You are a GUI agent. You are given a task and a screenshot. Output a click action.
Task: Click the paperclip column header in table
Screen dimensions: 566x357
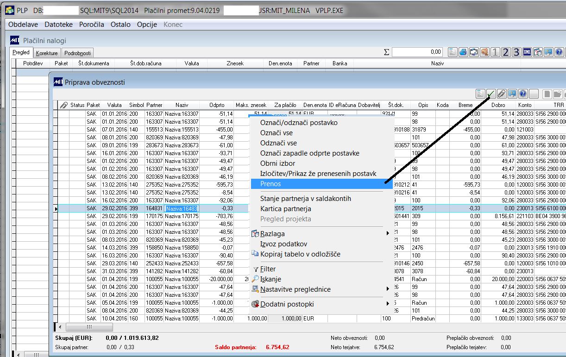tap(63, 105)
